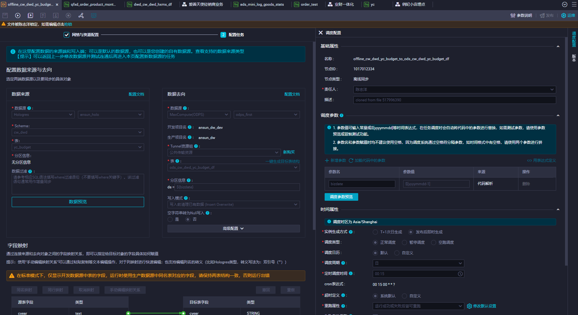Select 是 for empty string to Null

point(170,219)
